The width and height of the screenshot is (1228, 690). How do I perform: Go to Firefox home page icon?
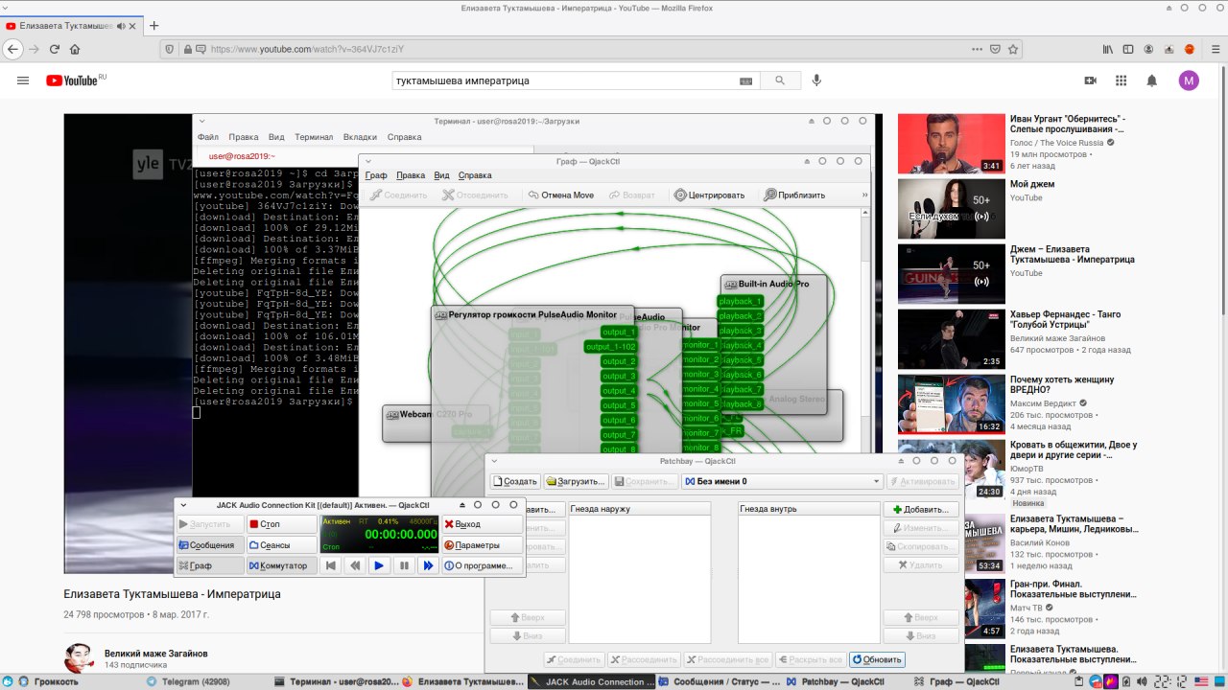[75, 49]
